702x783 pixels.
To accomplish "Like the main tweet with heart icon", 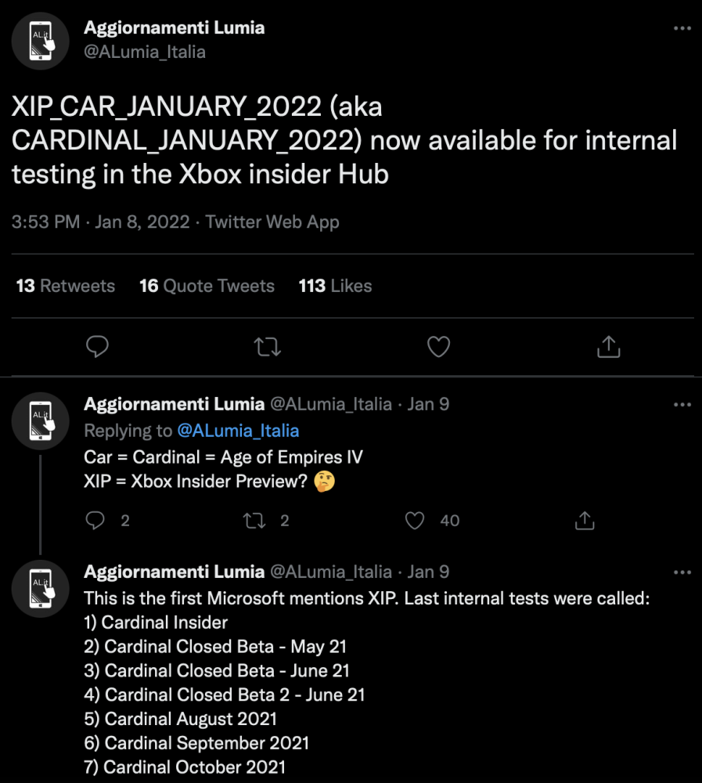I will (x=438, y=346).
